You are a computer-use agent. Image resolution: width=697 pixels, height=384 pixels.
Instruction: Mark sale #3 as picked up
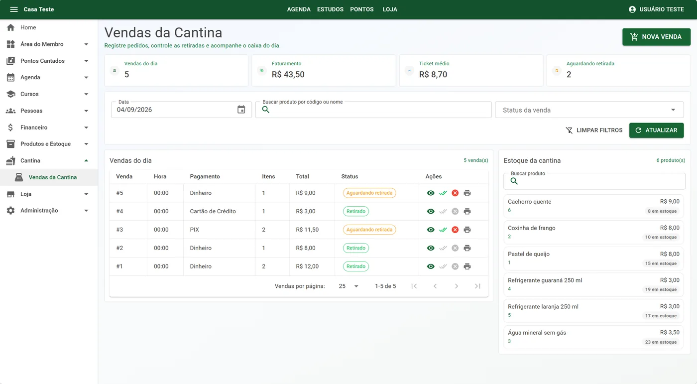pos(443,230)
